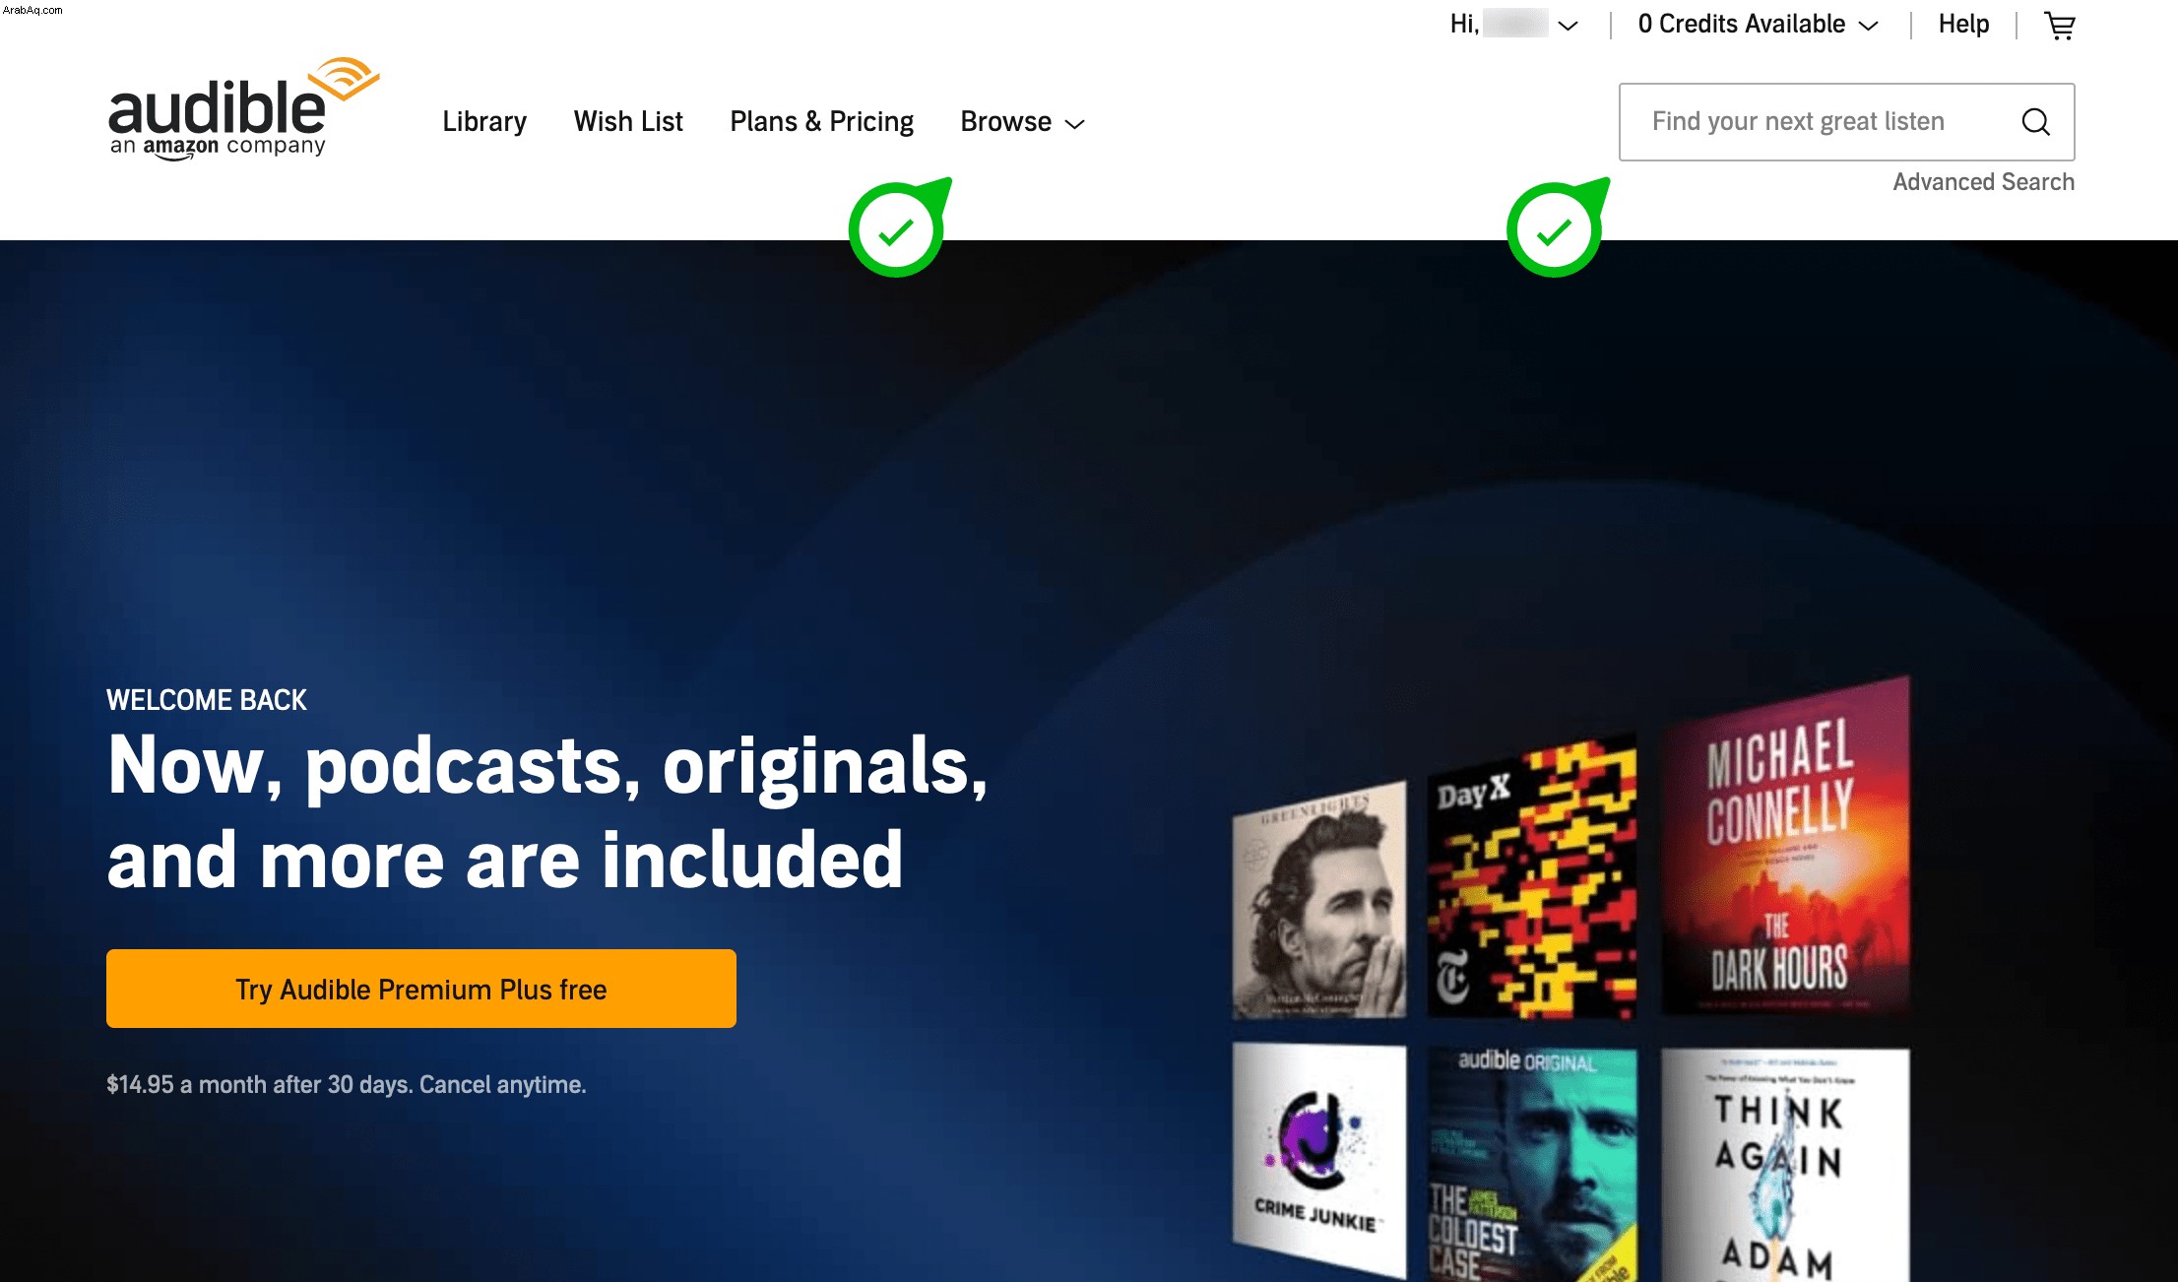Image resolution: width=2178 pixels, height=1282 pixels.
Task: Open Advanced Search
Action: click(1983, 182)
